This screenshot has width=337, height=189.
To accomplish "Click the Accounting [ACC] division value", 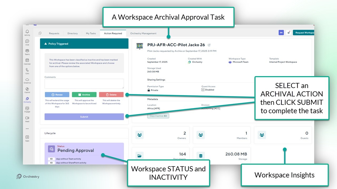I will point(211,108).
